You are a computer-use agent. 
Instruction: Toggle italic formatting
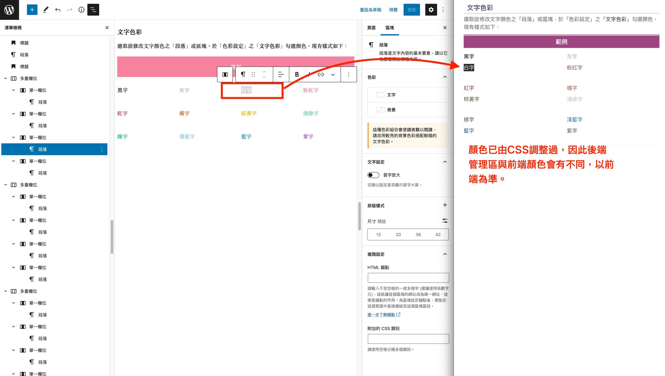tap(309, 75)
